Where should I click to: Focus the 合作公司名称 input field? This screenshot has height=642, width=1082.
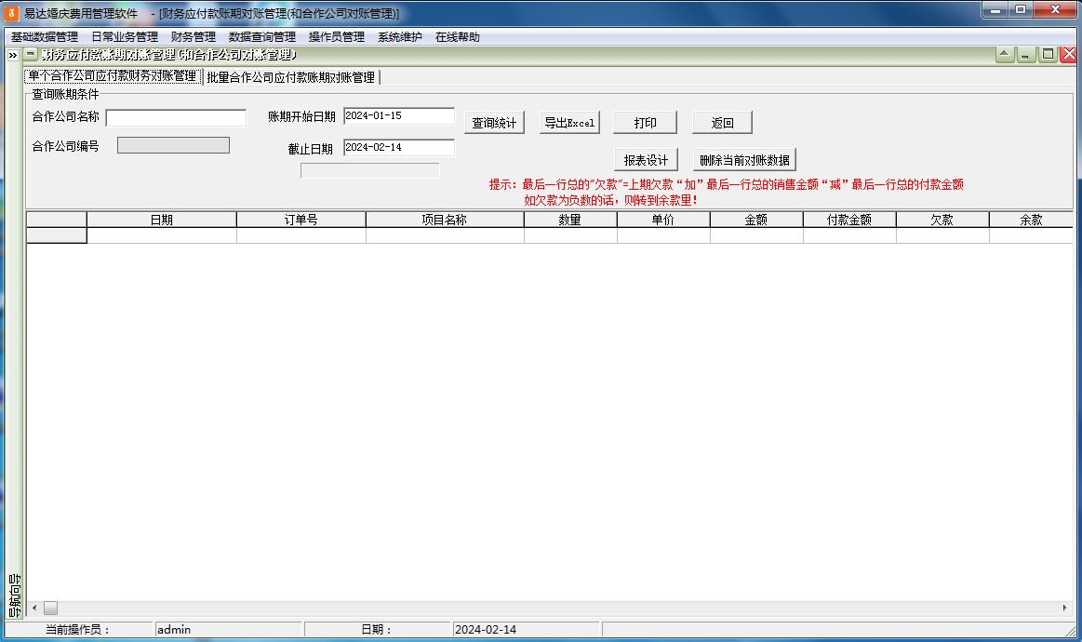pos(176,118)
